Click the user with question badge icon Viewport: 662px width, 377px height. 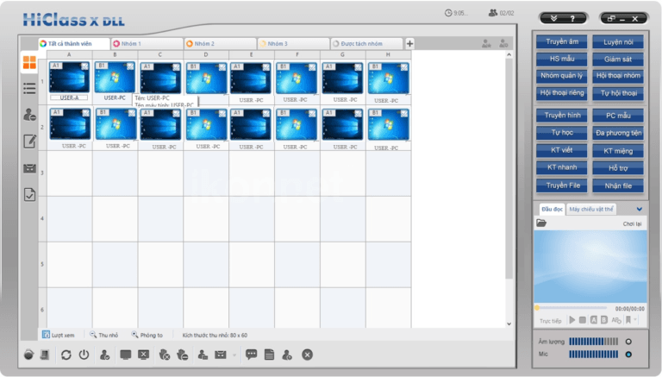point(287,355)
